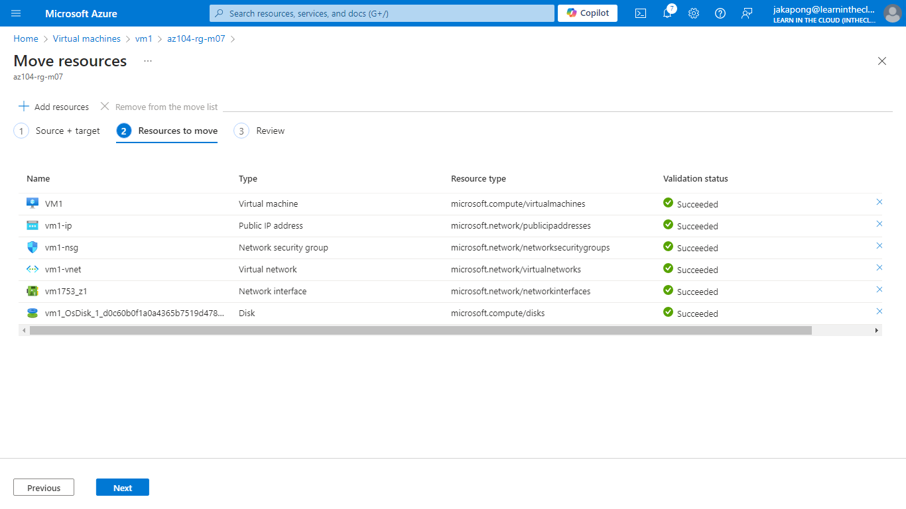The height and width of the screenshot is (509, 906).
Task: Select the Resources to move step
Action: [167, 131]
